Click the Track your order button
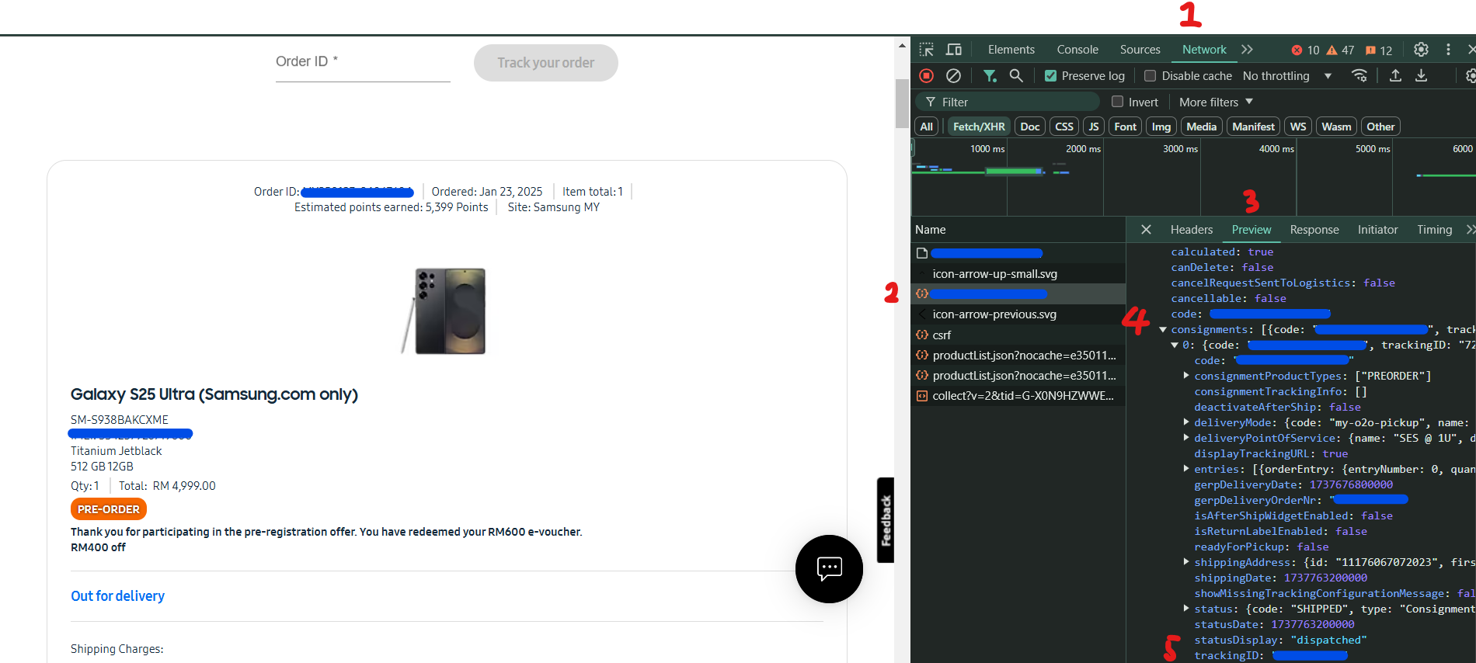Screen dimensions: 1476x663 point(546,63)
